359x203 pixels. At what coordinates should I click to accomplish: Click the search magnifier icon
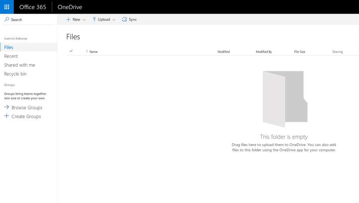point(7,19)
